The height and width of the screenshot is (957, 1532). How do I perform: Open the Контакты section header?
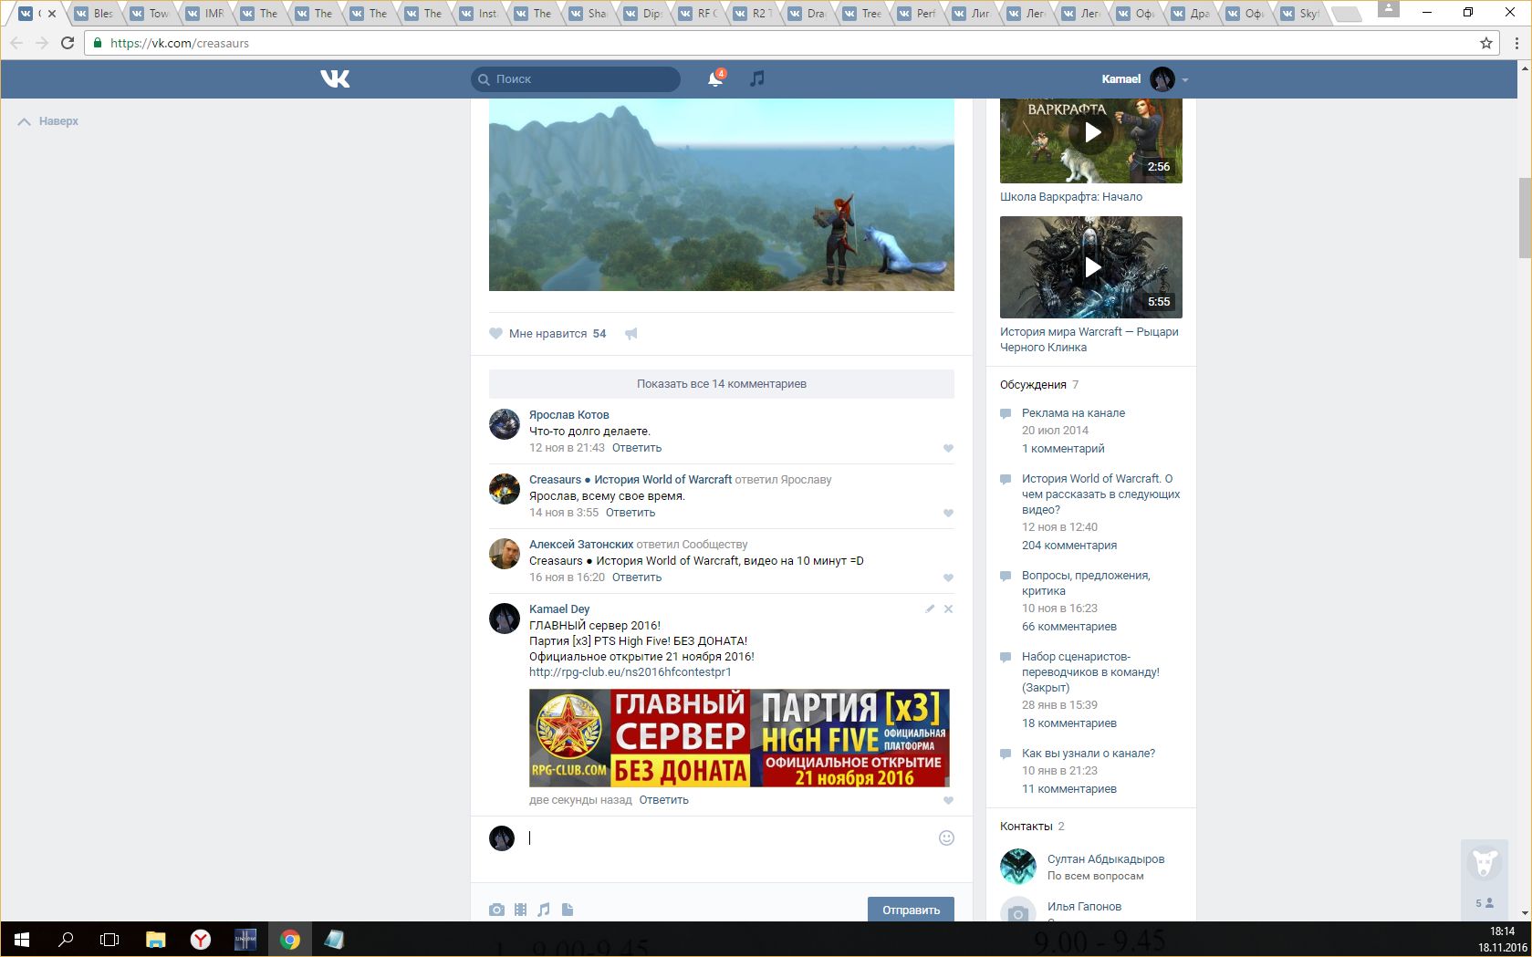[1027, 827]
